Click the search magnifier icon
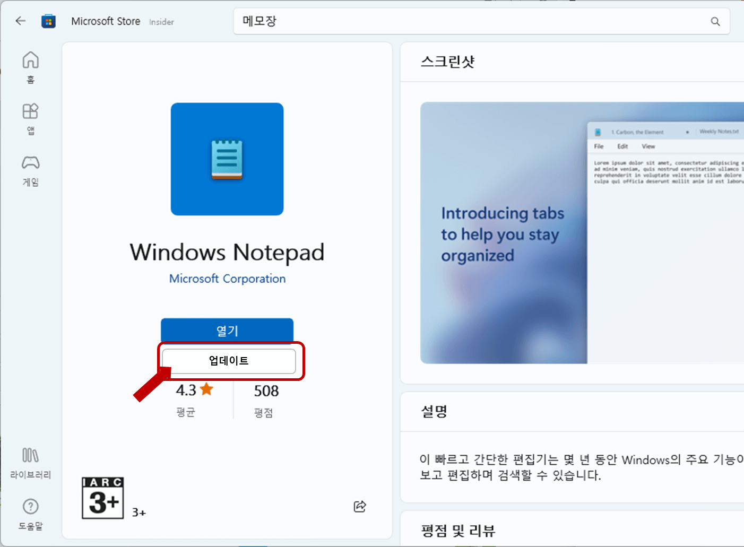This screenshot has width=744, height=547. pos(715,21)
